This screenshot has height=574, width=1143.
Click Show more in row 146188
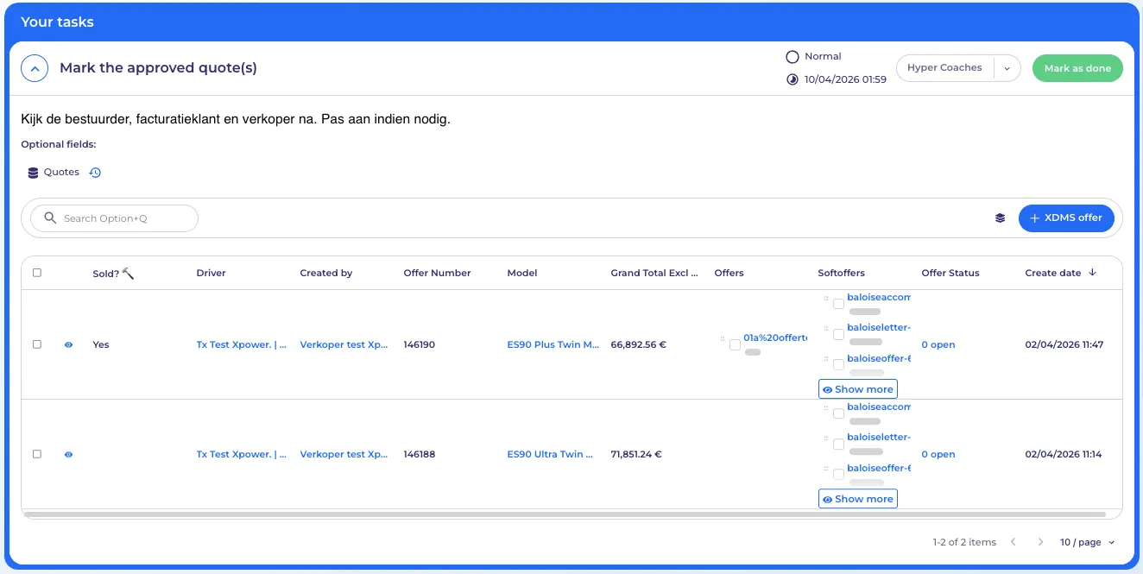858,499
